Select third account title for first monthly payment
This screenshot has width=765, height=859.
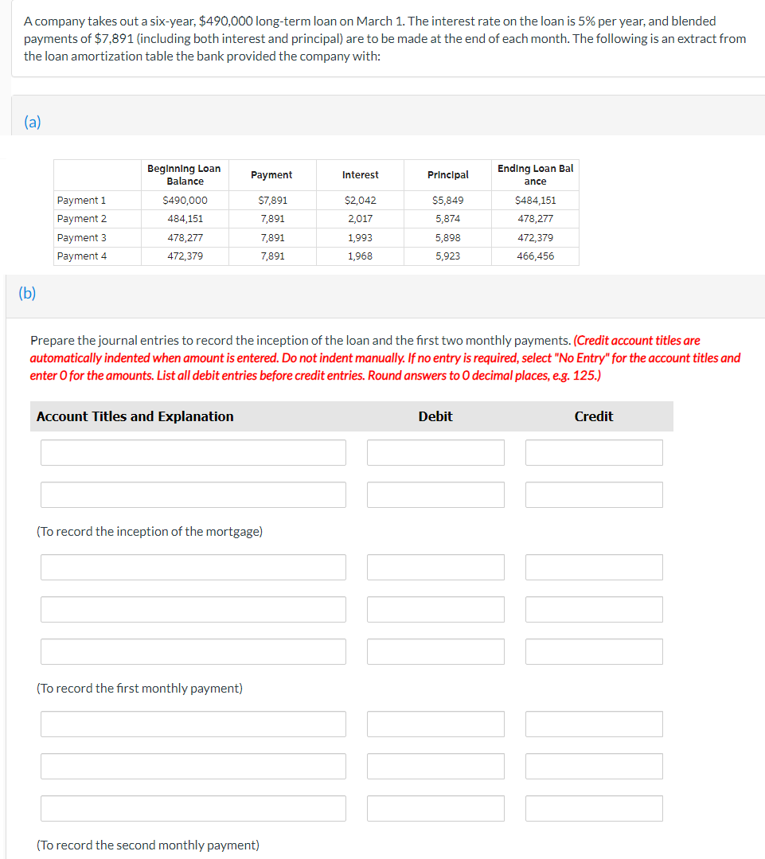pos(193,651)
